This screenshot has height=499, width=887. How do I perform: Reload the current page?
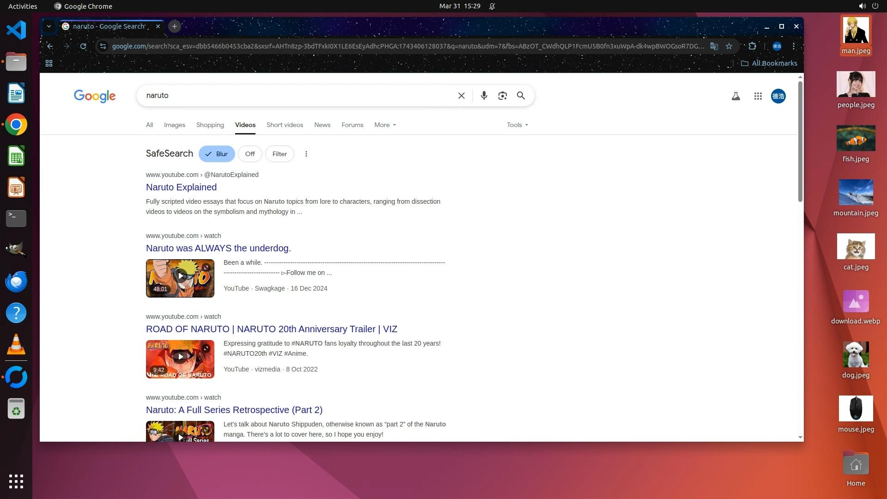83,46
